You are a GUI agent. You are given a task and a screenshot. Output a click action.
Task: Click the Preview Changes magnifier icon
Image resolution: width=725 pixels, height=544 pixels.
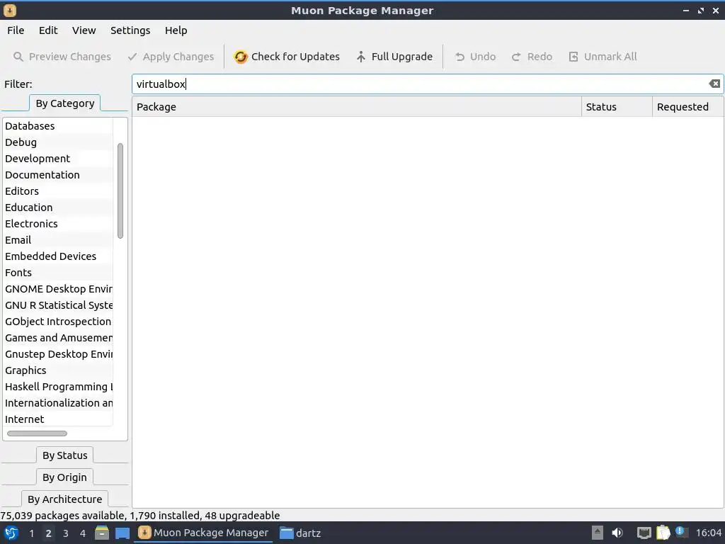(x=18, y=57)
